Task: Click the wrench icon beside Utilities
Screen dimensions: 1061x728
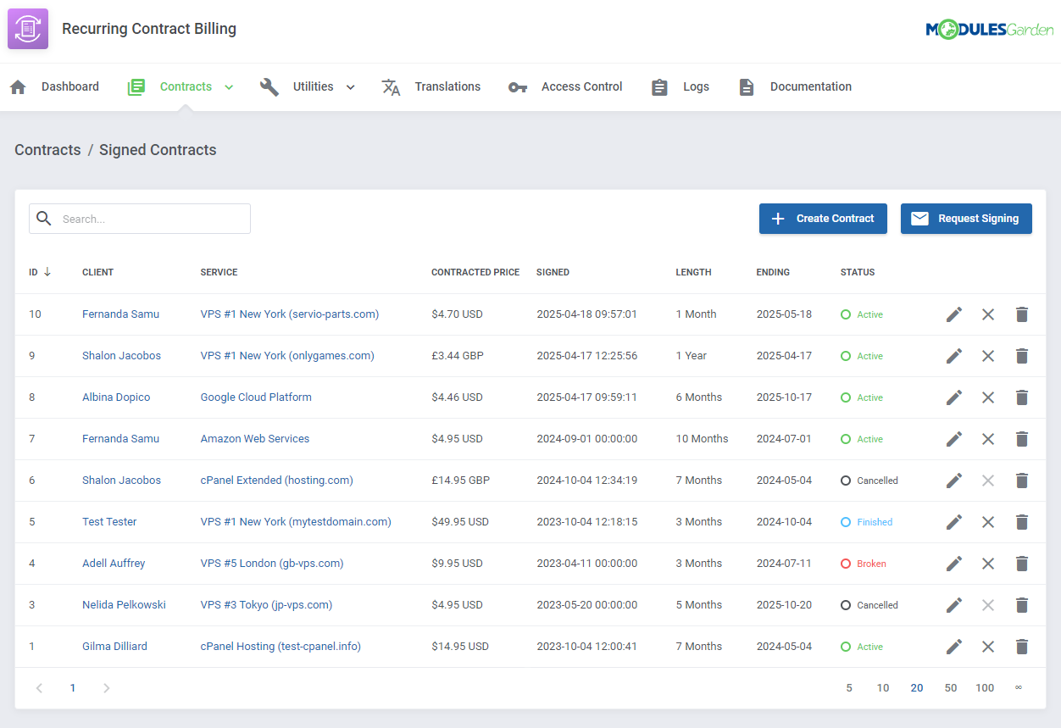Action: (x=269, y=86)
